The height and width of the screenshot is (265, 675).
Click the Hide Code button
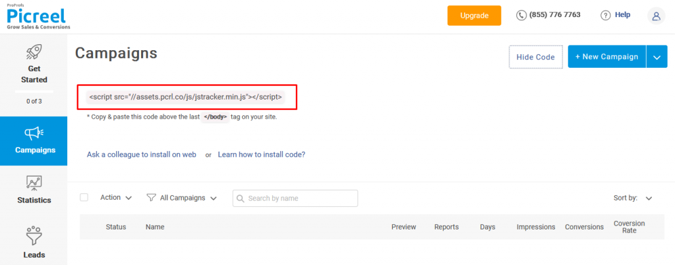pyautogui.click(x=535, y=57)
